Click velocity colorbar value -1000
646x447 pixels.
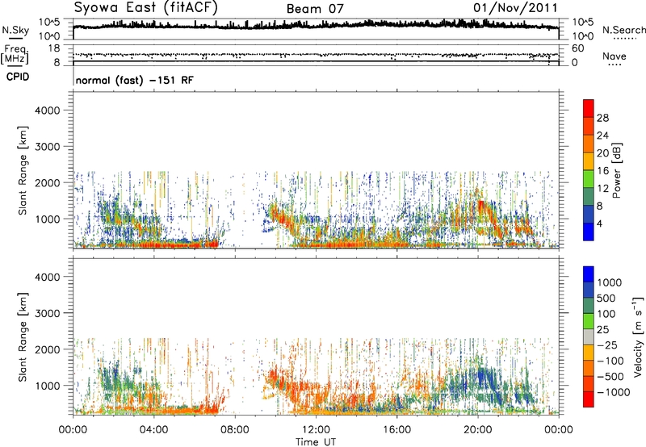coord(613,392)
